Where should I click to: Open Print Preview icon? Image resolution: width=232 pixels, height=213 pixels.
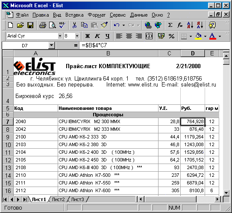[53, 25]
